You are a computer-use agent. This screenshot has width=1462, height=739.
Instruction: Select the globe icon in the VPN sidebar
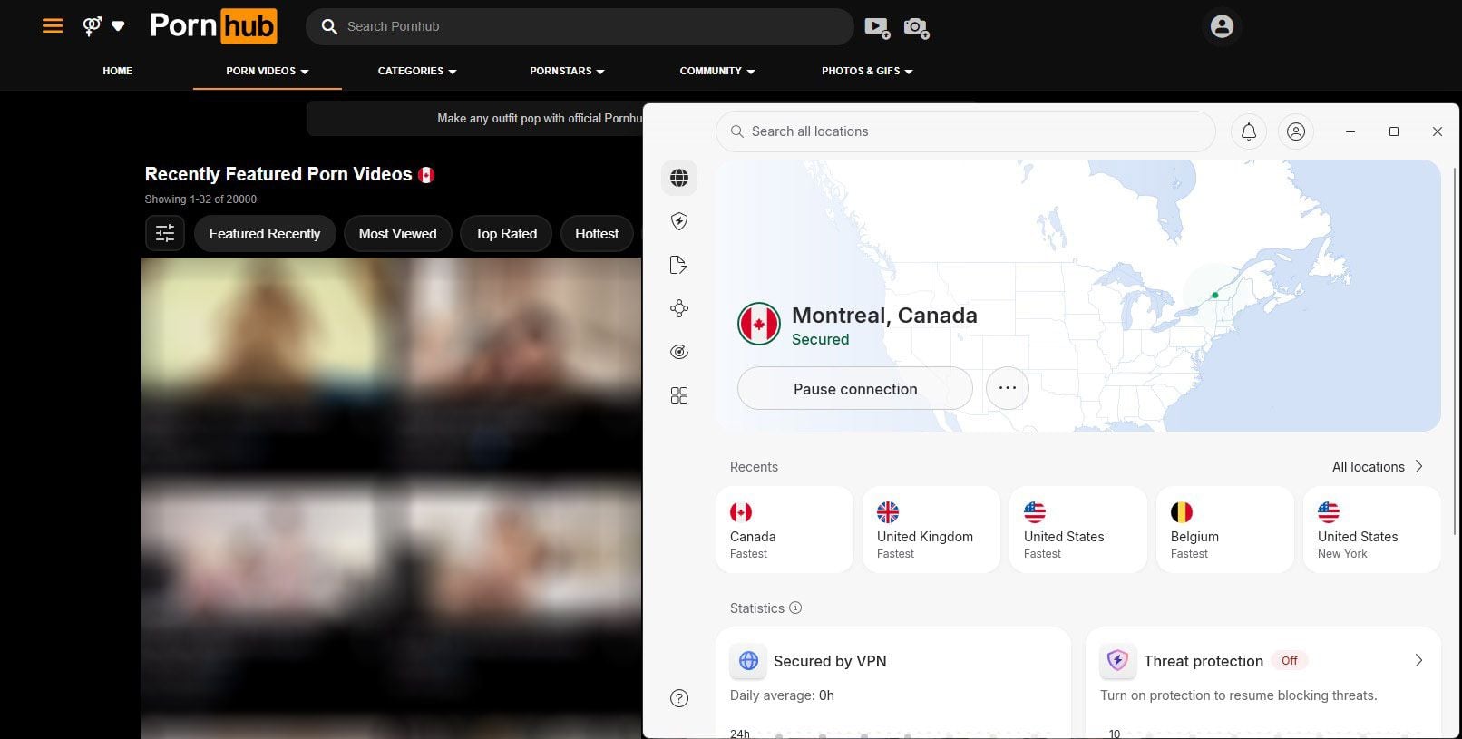coord(679,178)
